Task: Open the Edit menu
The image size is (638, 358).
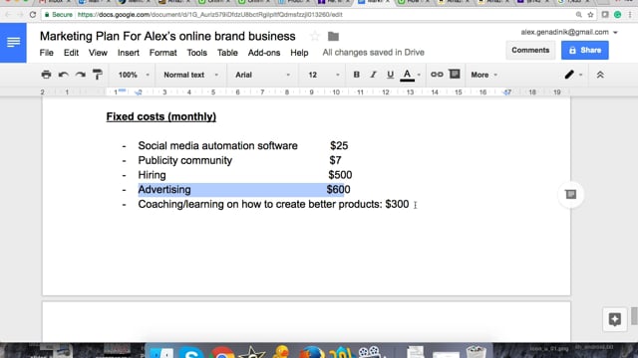Action: [71, 53]
